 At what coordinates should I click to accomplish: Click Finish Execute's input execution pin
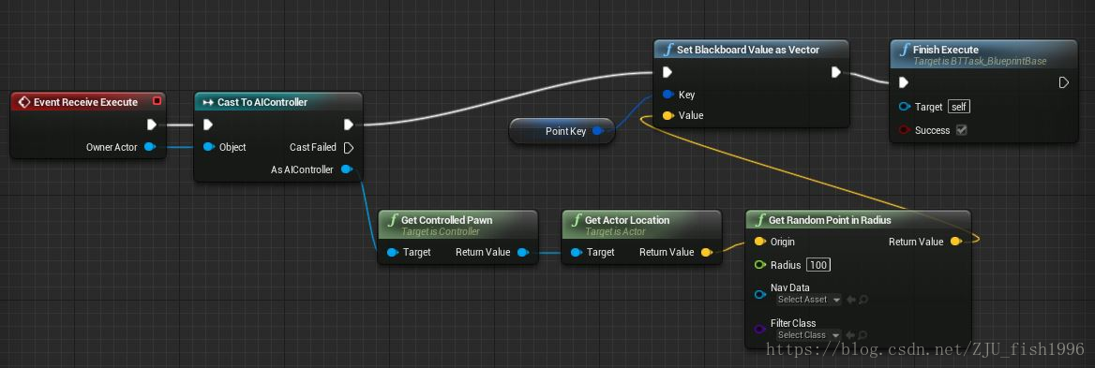[904, 83]
